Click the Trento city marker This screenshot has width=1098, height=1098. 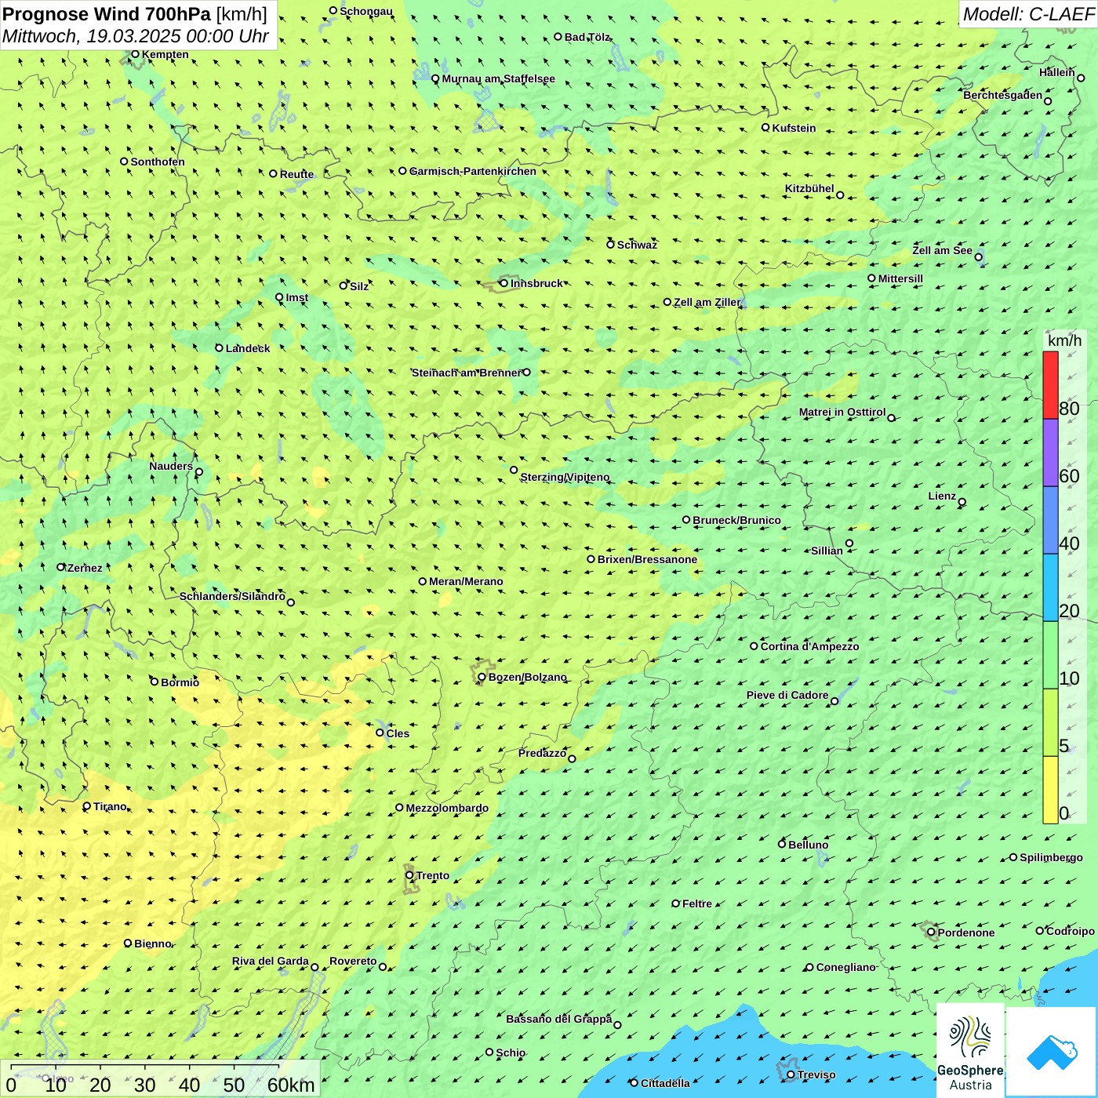click(x=409, y=875)
